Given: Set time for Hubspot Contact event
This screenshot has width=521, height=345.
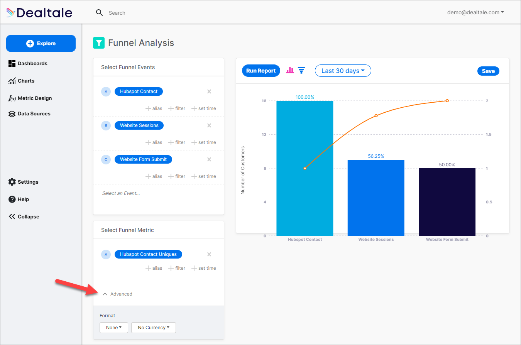Looking at the screenshot, I should tap(204, 108).
